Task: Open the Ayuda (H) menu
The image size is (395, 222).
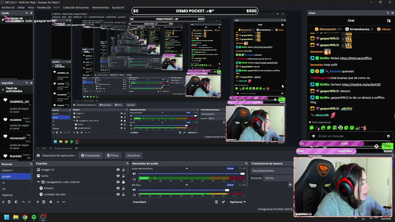Action: (x=118, y=7)
